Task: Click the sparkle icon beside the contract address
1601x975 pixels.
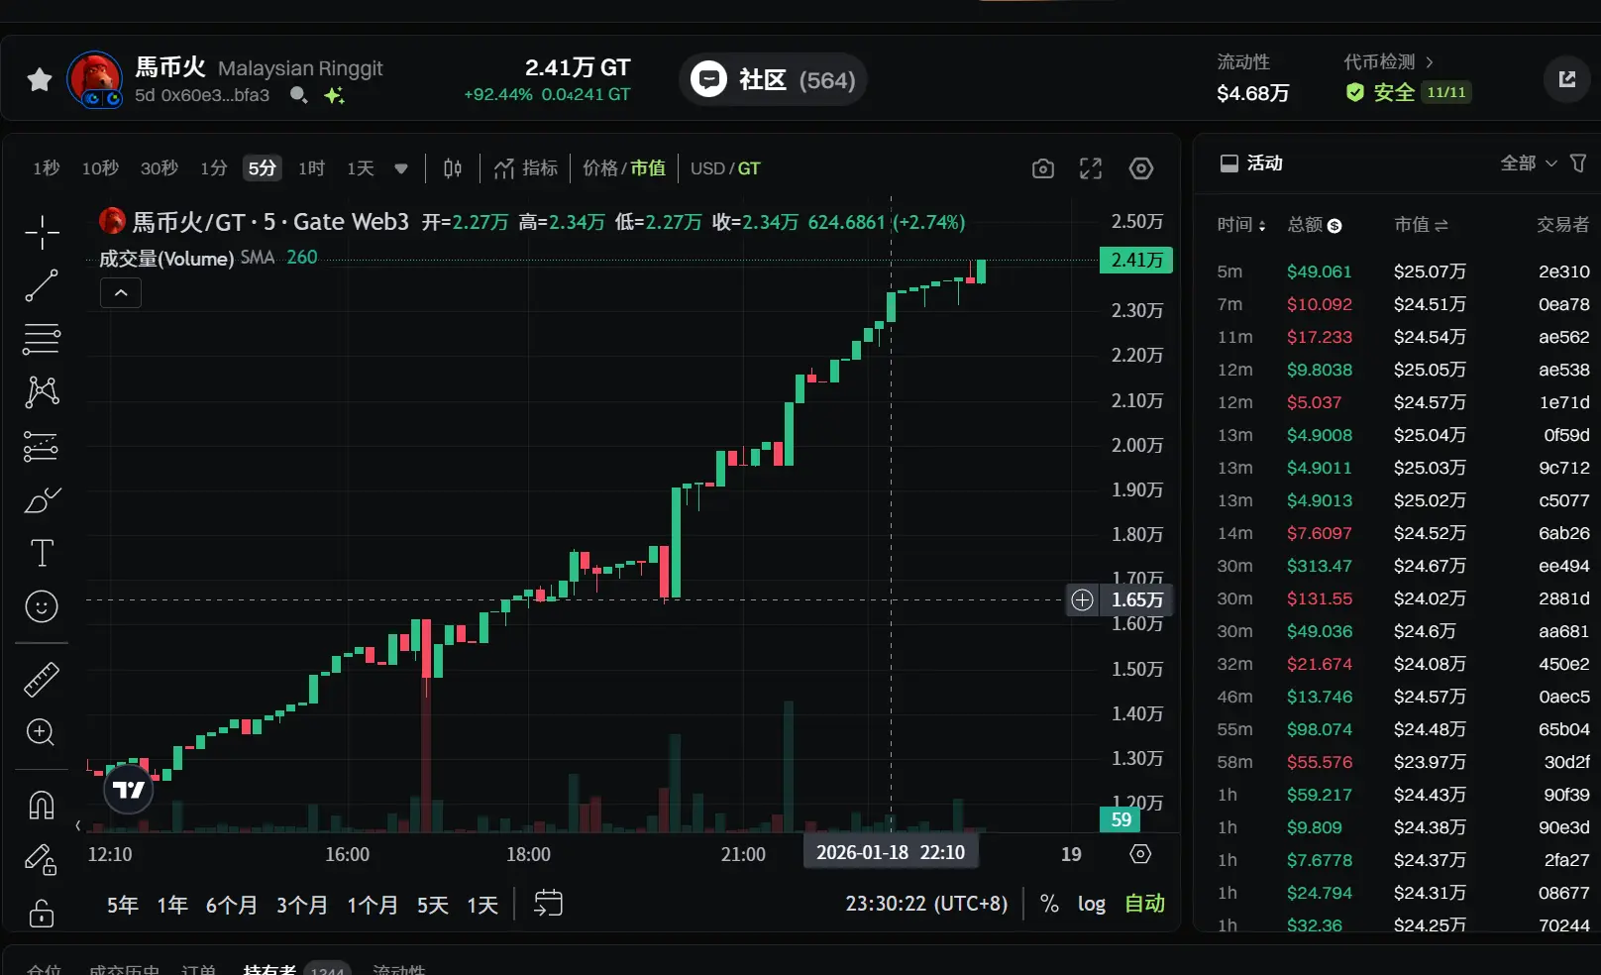Action: [x=334, y=95]
